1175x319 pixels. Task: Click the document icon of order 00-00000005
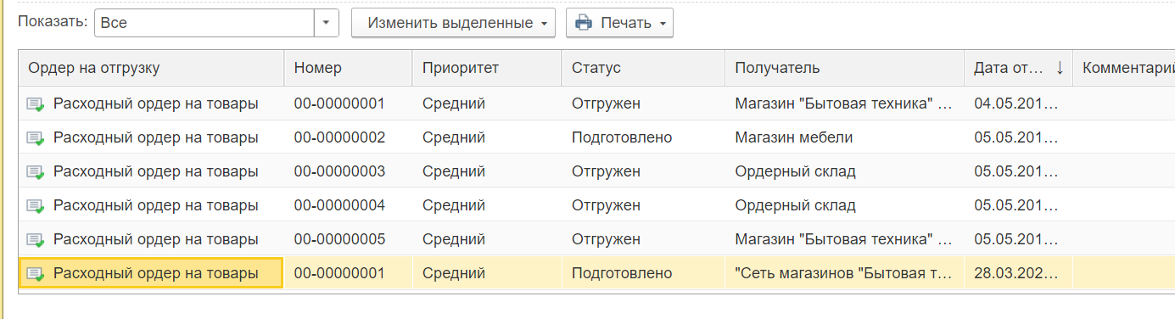pos(36,240)
